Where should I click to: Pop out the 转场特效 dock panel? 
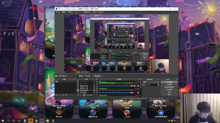[x=158, y=79]
